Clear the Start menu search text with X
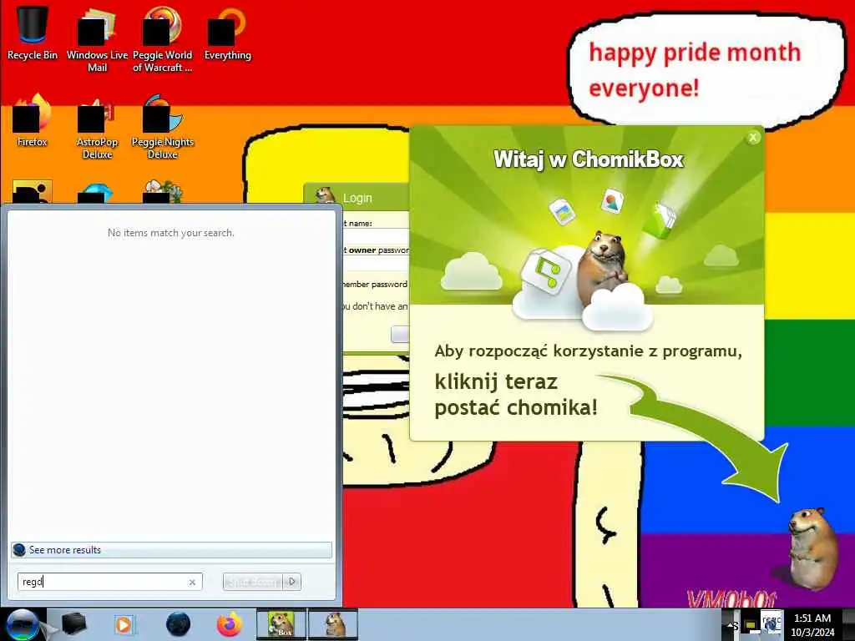This screenshot has width=855, height=641. (x=192, y=582)
